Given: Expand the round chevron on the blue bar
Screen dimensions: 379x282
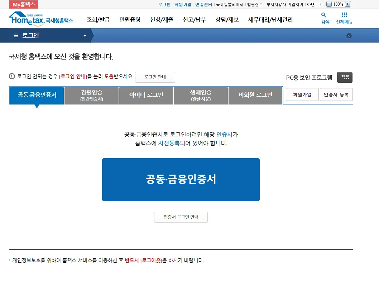Looking at the screenshot, I should 349,36.
